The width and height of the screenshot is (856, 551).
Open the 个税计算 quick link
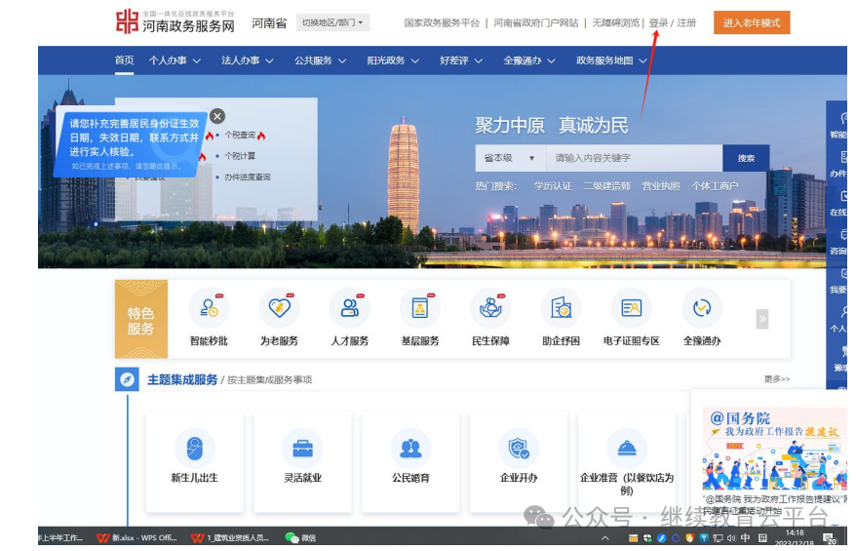click(240, 156)
